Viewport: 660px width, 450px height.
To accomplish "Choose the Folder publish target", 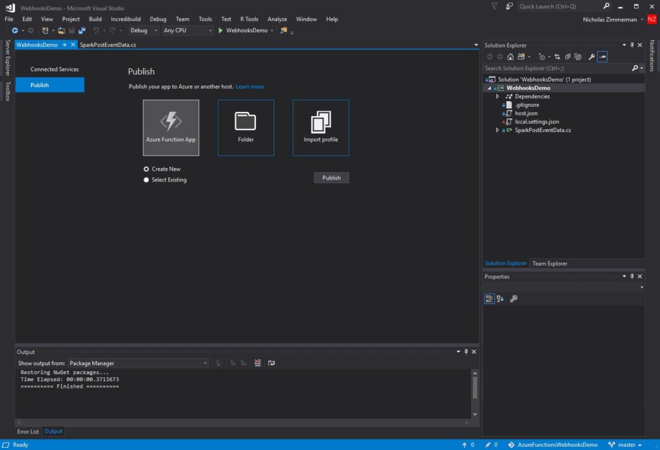I will [x=246, y=128].
